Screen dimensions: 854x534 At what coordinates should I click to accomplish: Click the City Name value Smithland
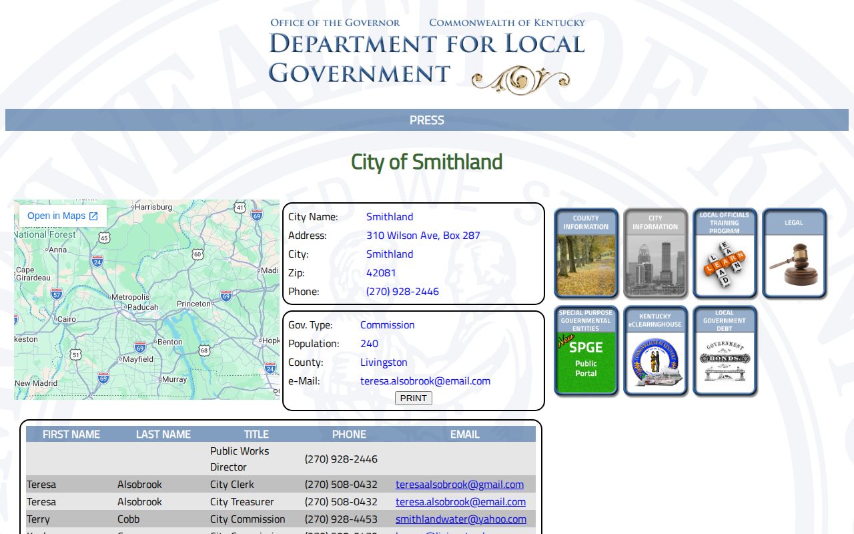[x=390, y=217]
